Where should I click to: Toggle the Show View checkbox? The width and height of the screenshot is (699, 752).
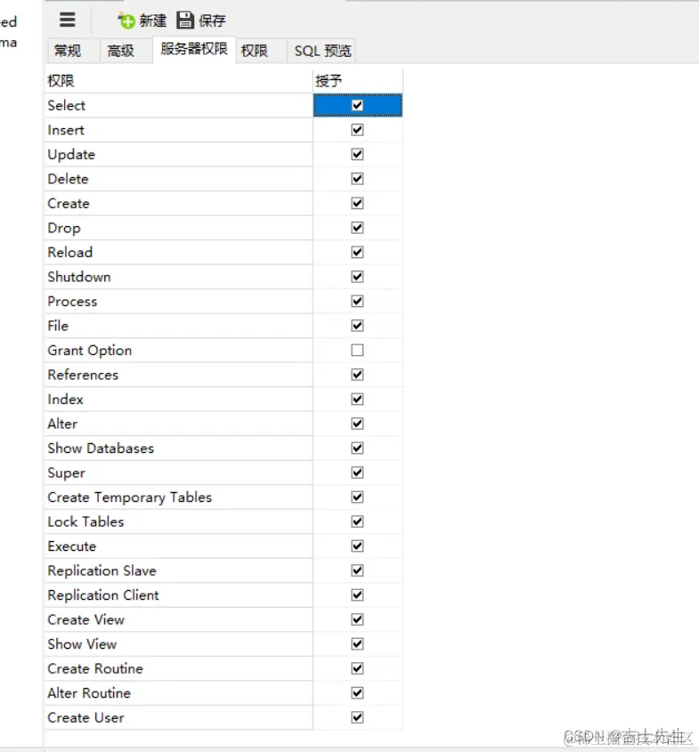357,643
